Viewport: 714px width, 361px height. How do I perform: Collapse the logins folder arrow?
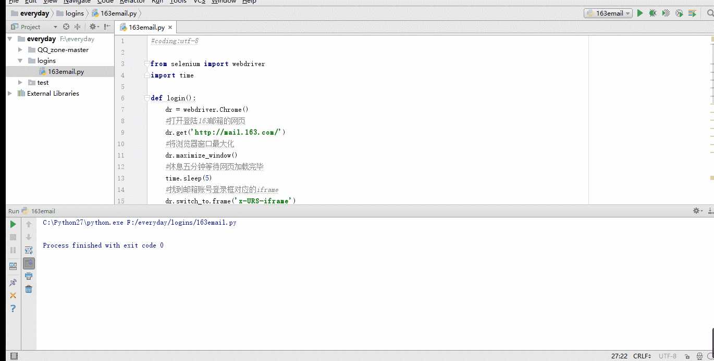click(x=20, y=61)
